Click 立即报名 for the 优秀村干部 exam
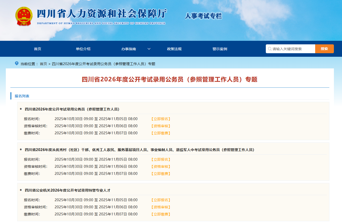This screenshot has height=223, width=342. (x=161, y=159)
